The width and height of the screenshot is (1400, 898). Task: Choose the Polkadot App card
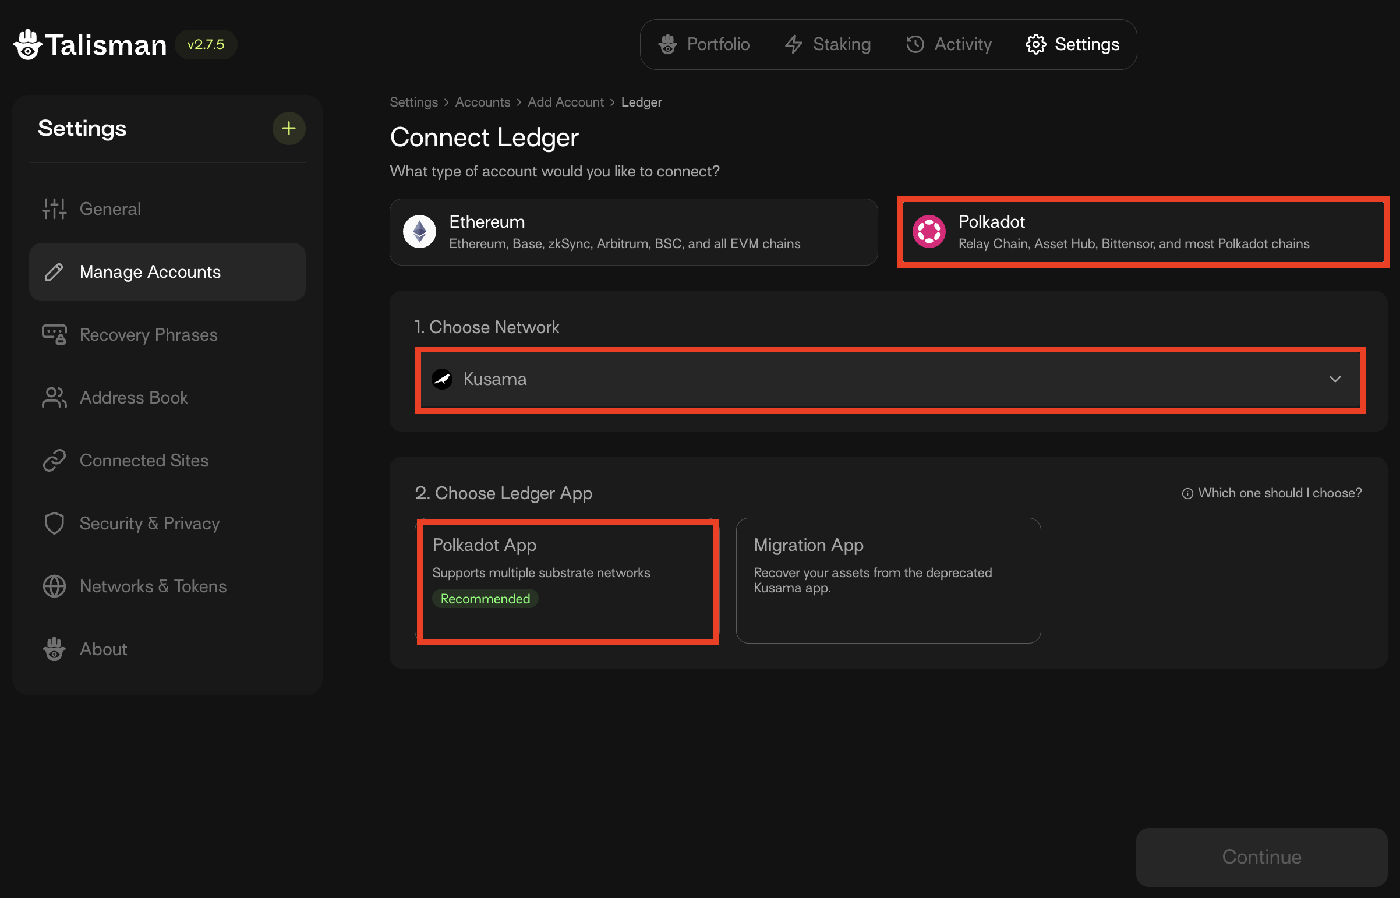(567, 581)
